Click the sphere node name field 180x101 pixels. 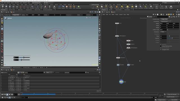(x=160, y=17)
